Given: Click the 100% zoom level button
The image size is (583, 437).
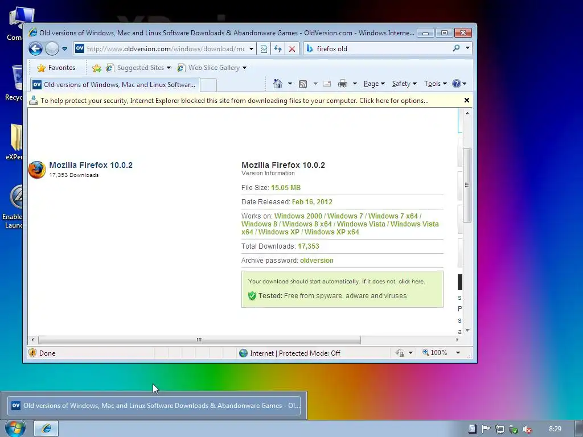Looking at the screenshot, I should pos(435,353).
